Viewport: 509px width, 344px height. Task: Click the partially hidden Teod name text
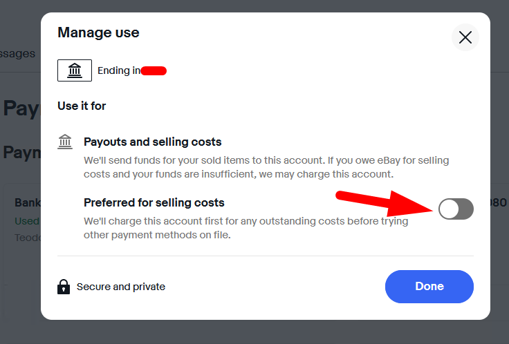pos(28,238)
